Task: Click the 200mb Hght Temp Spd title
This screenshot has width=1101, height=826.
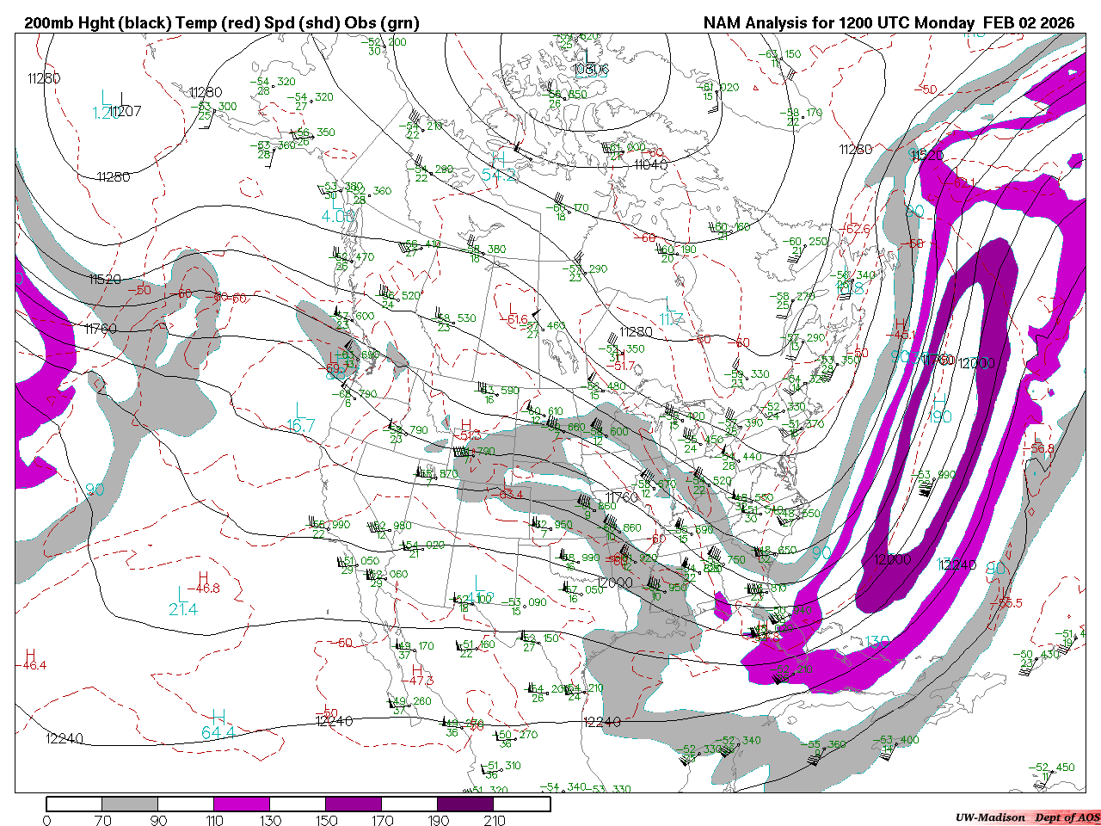Action: click(222, 23)
